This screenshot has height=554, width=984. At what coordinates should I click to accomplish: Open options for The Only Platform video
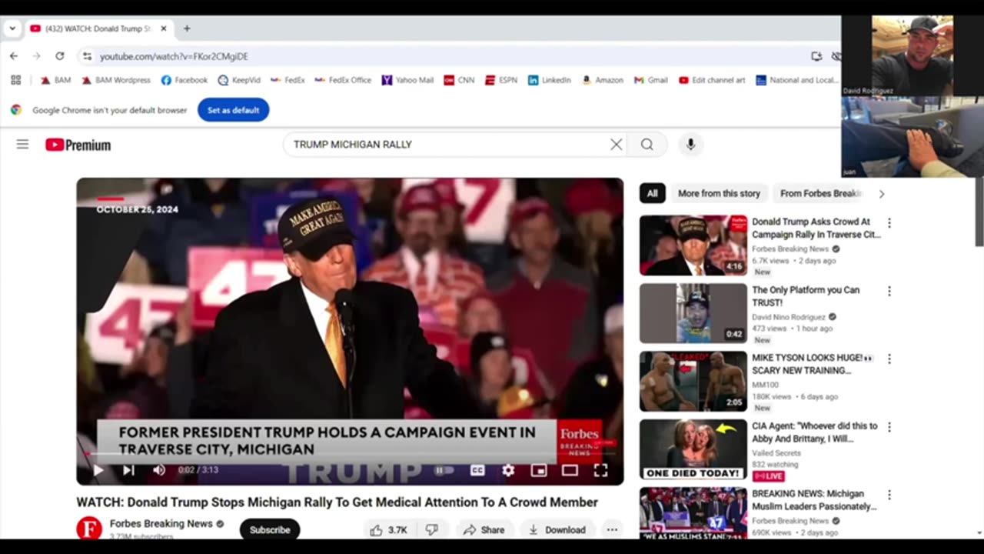pos(889,292)
